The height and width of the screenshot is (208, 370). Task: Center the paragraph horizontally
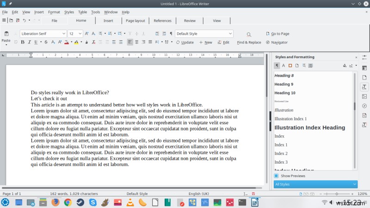tap(136, 42)
